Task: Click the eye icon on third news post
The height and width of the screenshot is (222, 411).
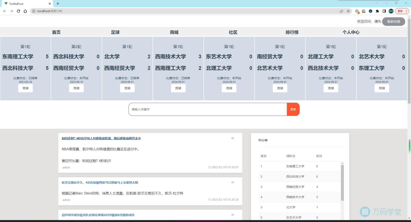Action: tap(233, 215)
